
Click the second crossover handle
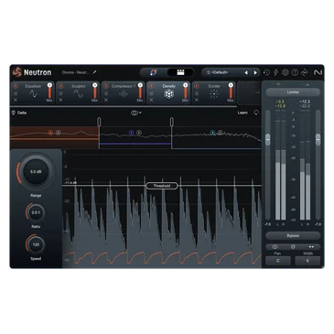(x=171, y=122)
